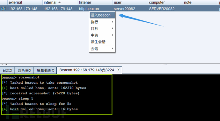
Task: Select the SERVER20082 cell in the session row
Action: pos(162,9)
